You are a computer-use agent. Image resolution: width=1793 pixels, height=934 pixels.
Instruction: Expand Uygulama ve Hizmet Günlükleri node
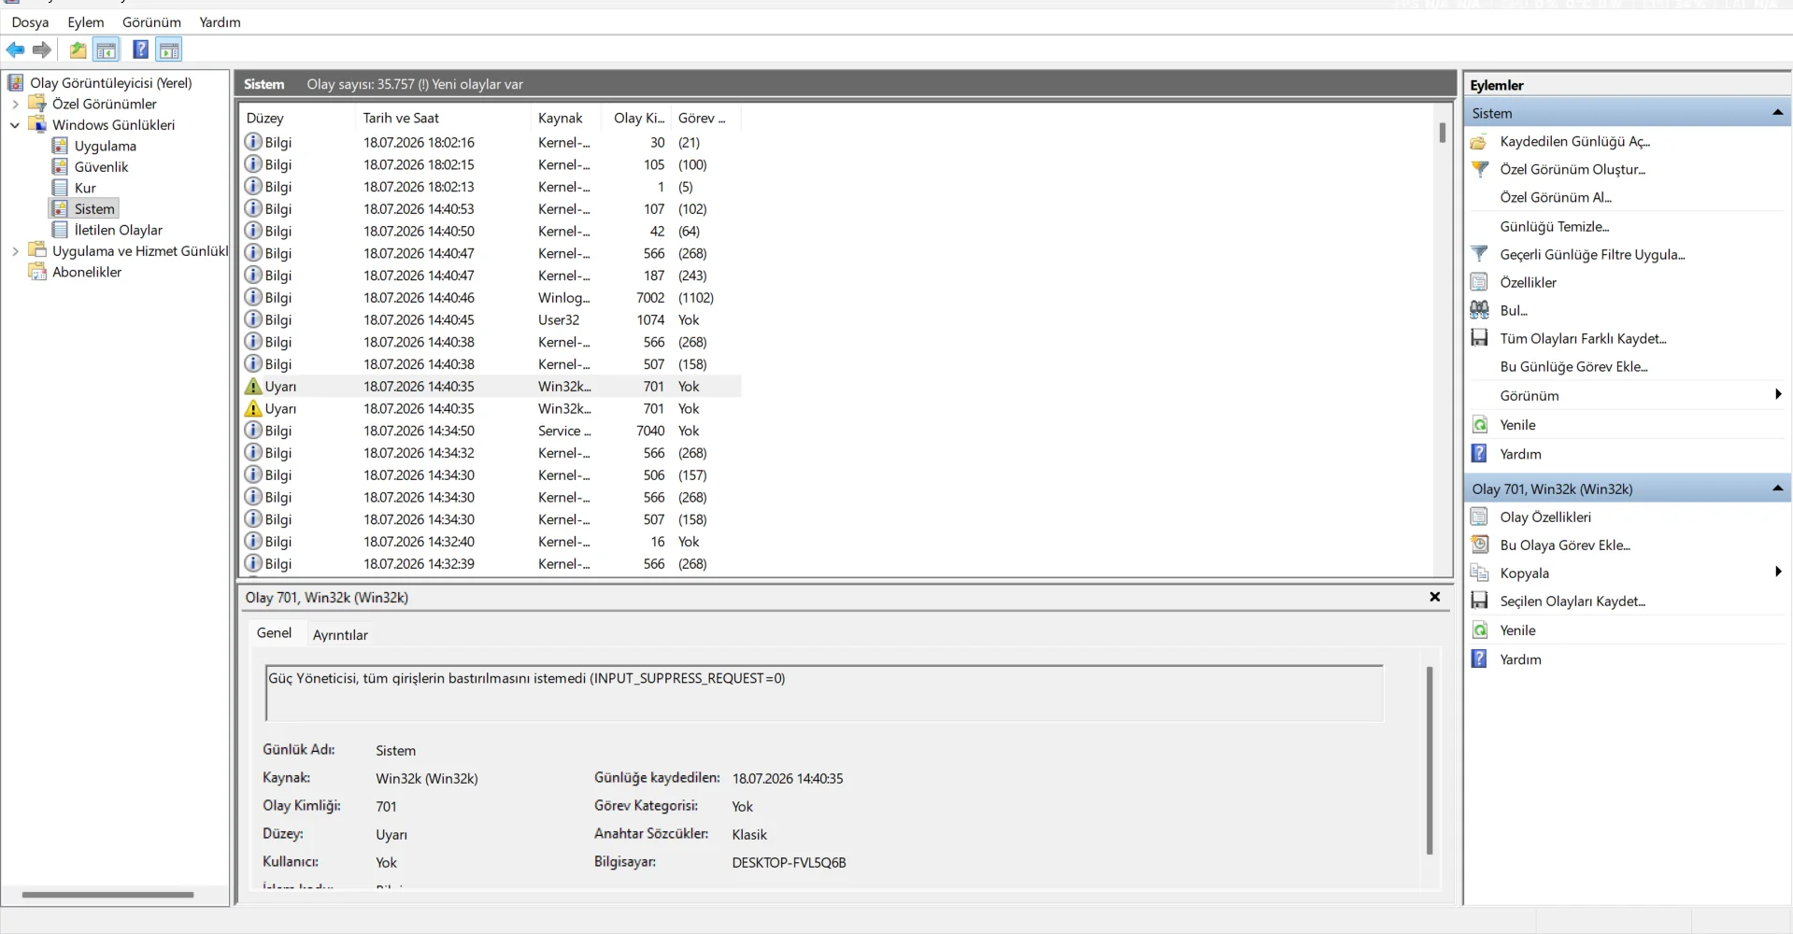tap(15, 251)
